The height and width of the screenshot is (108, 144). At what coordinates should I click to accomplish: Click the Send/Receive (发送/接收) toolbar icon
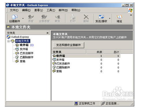click(x=101, y=17)
